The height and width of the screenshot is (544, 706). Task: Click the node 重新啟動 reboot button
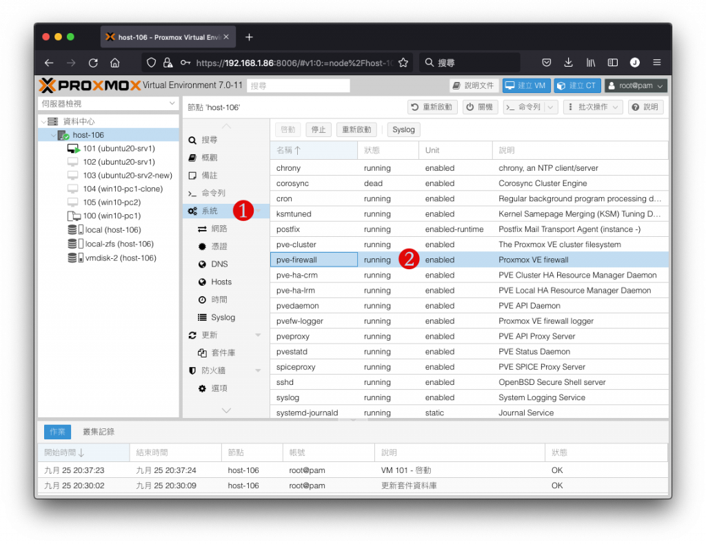tap(432, 107)
